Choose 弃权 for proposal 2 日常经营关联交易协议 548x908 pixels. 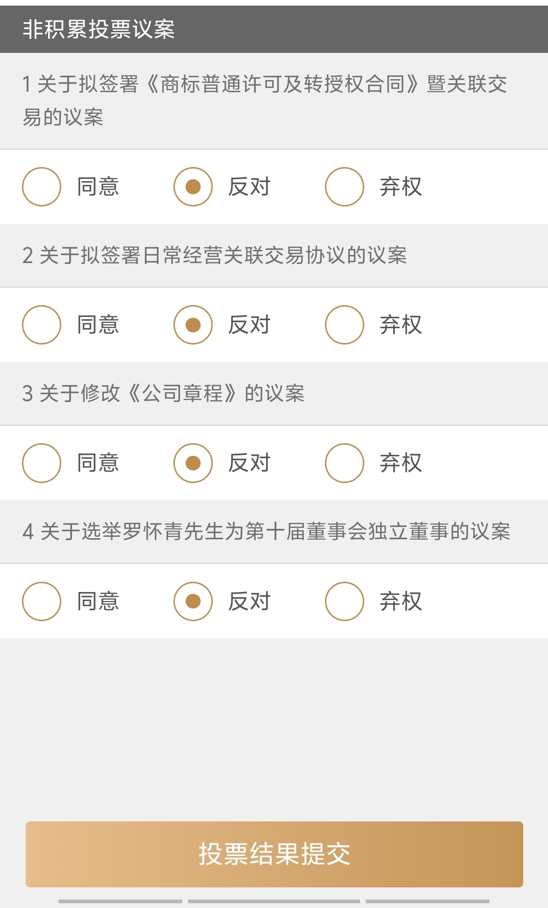(x=345, y=325)
